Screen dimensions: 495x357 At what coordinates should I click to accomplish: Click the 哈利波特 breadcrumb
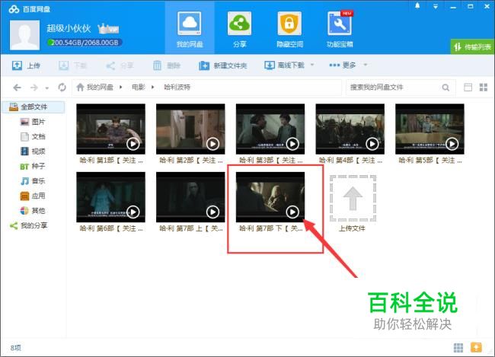177,87
